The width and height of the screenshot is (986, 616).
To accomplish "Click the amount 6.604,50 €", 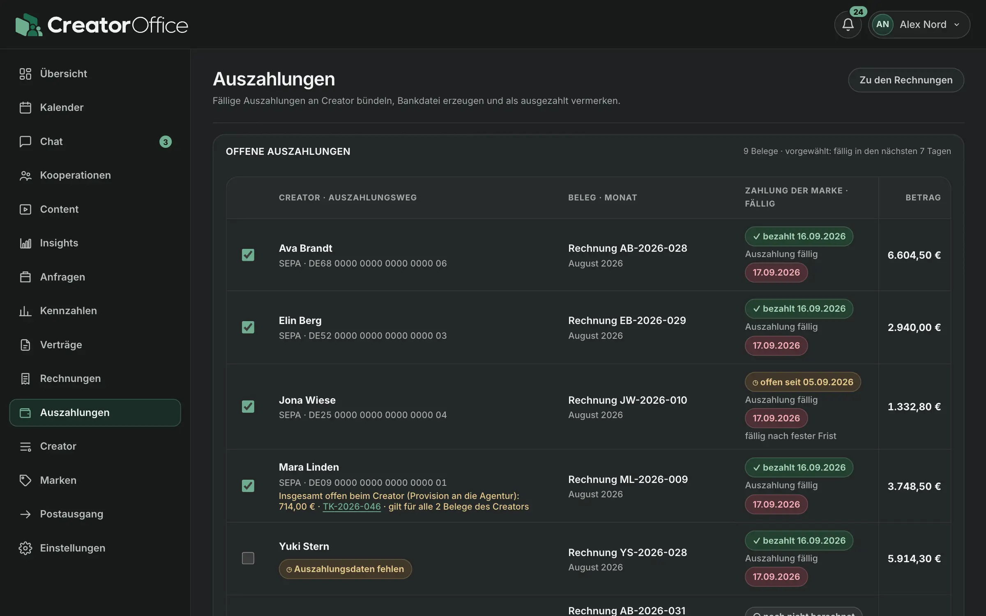I will click(914, 255).
